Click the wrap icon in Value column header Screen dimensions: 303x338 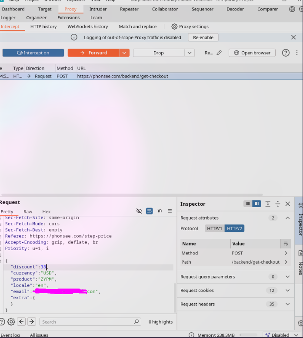coord(286,244)
